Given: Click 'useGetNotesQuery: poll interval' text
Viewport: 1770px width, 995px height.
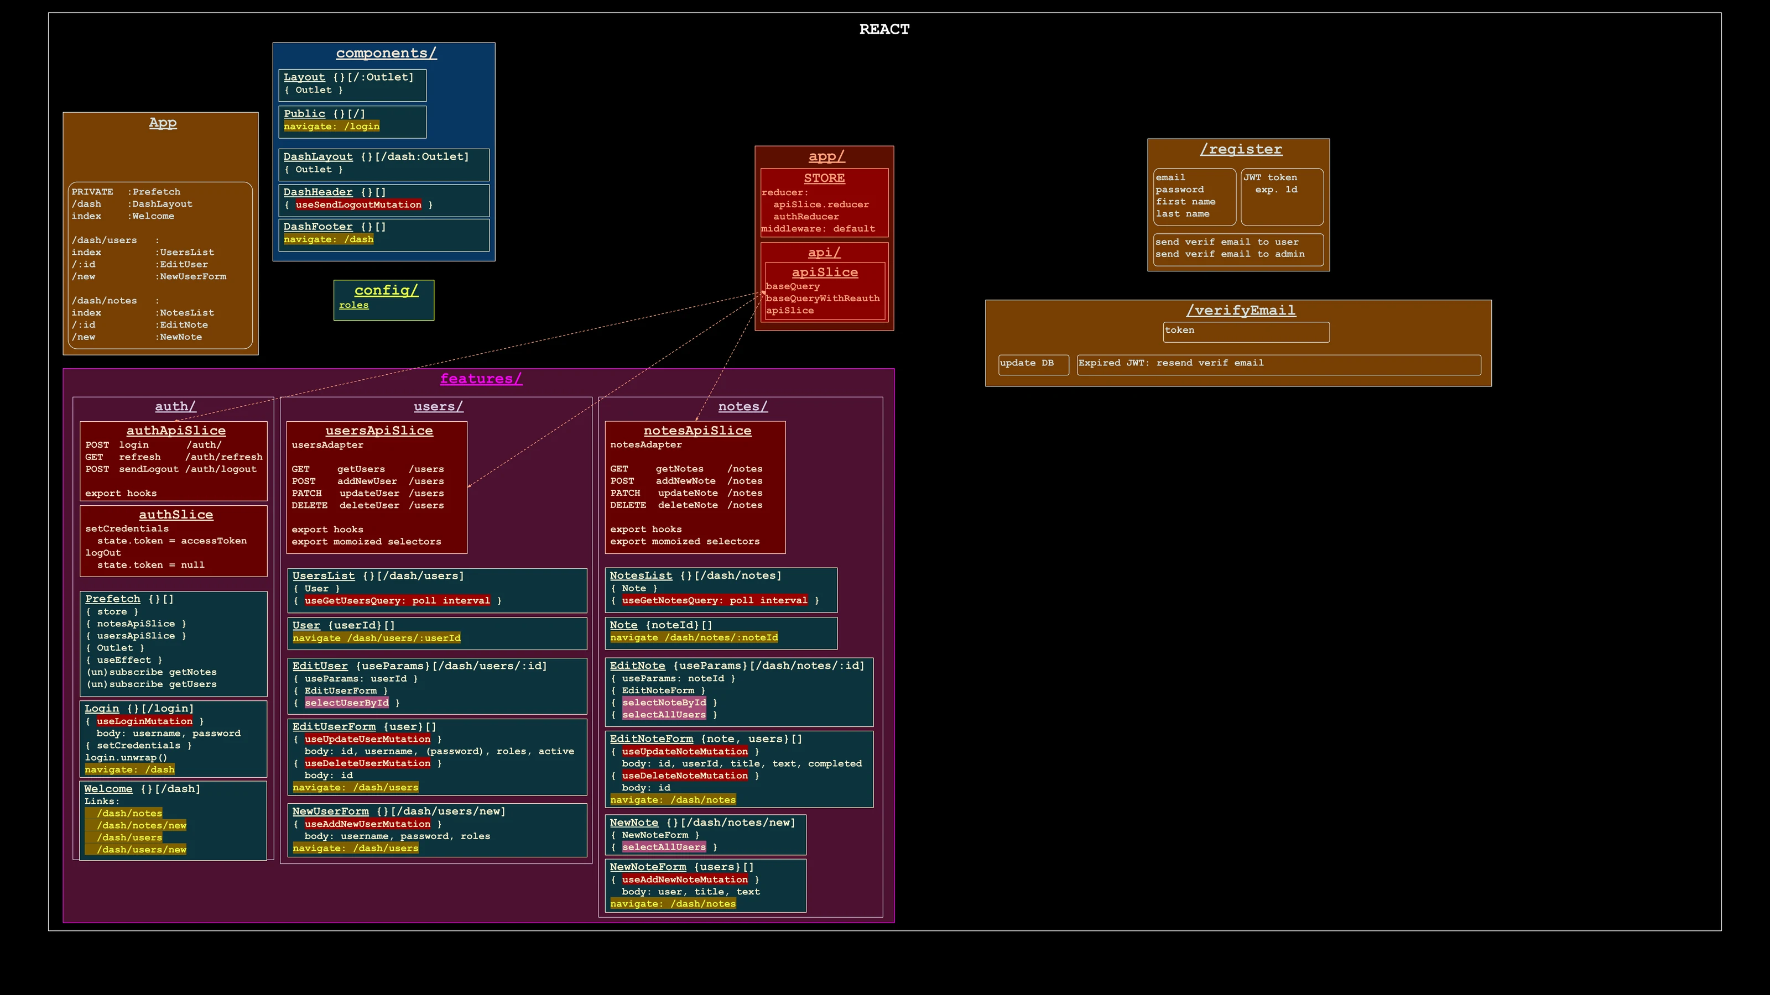Looking at the screenshot, I should click(715, 600).
